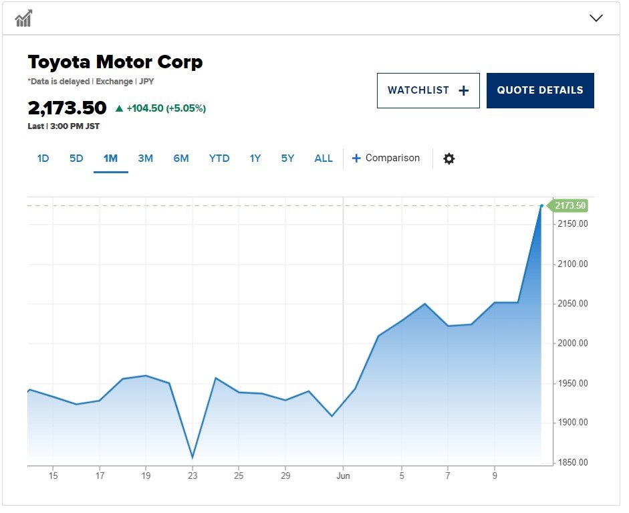Viewport: 629px width, 513px height.
Task: Select the 5Y time range
Action: [287, 159]
